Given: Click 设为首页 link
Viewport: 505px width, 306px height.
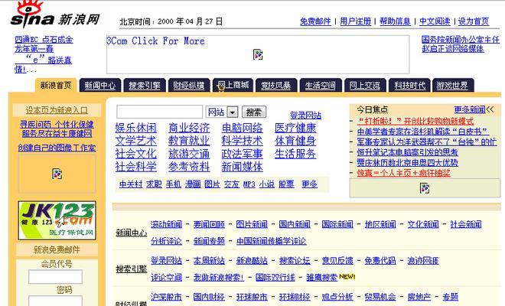Looking at the screenshot, I should tap(474, 21).
